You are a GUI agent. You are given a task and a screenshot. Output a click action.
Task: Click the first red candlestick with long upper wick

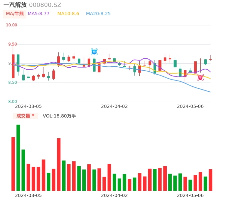[13, 66]
